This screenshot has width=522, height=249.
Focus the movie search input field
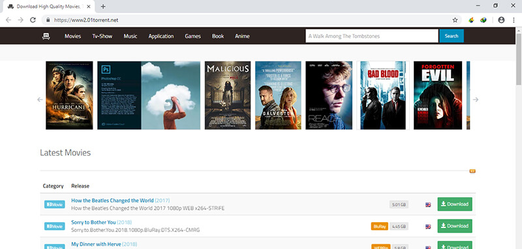372,36
